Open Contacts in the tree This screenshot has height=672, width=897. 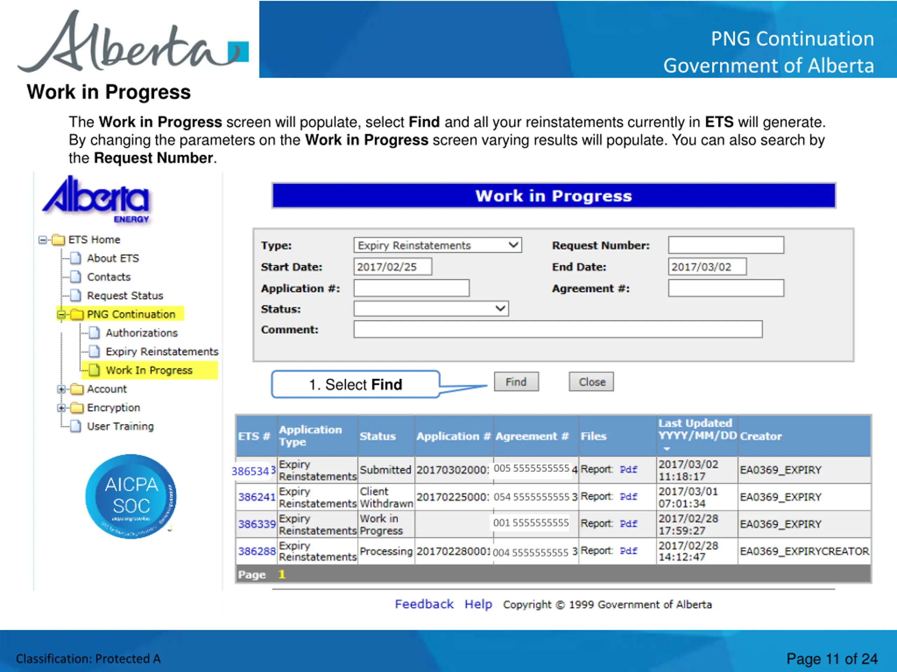[109, 277]
